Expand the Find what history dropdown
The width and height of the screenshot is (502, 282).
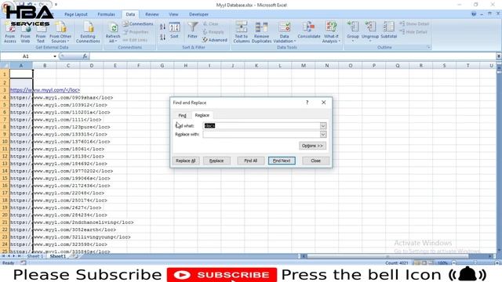[x=323, y=125]
